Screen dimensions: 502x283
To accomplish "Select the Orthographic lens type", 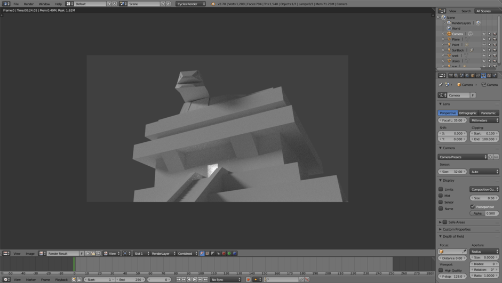I will 467,113.
